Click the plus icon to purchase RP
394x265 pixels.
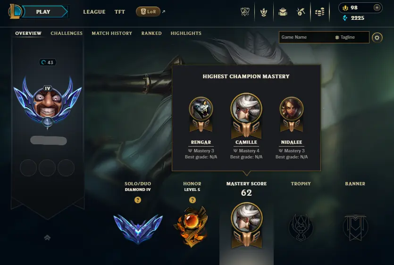tap(377, 8)
